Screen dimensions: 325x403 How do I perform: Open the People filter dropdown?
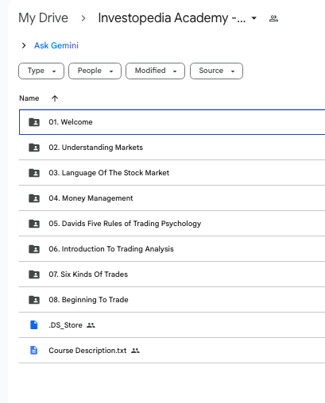click(95, 71)
